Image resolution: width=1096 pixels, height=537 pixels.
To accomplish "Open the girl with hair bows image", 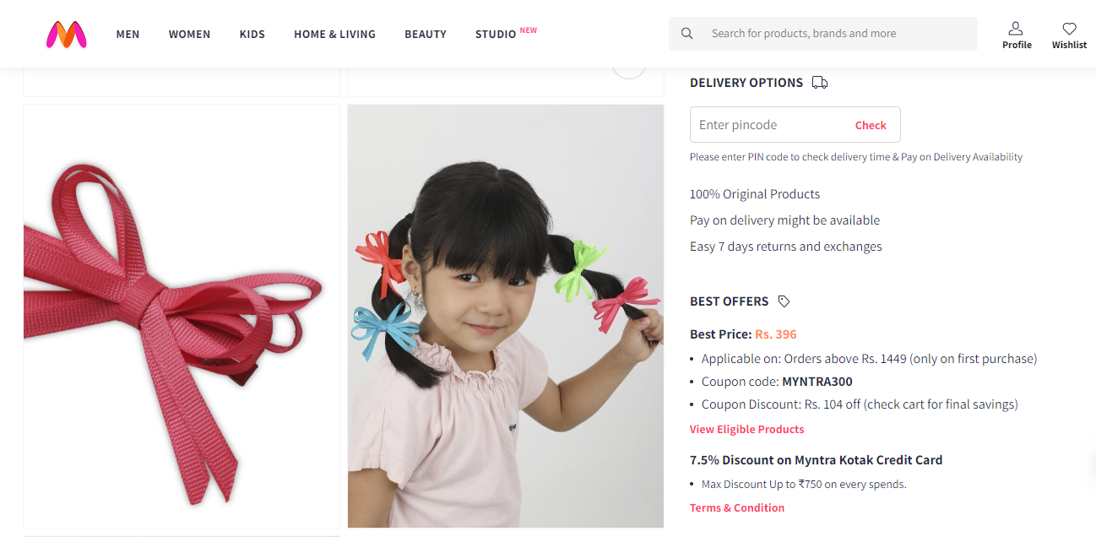I will click(x=506, y=317).
